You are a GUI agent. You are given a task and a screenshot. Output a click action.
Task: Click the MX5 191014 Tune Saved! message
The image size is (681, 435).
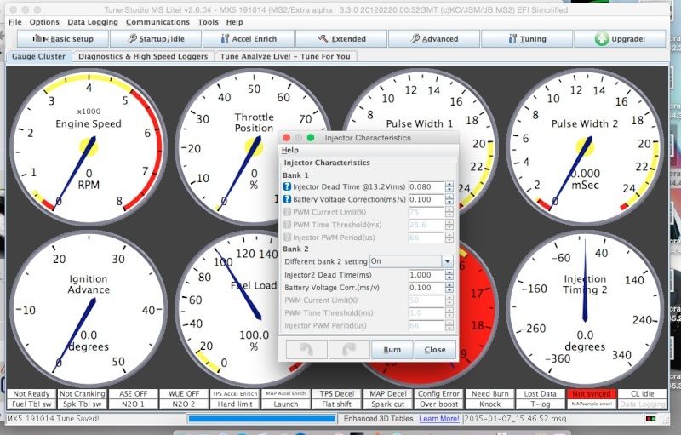coord(53,419)
